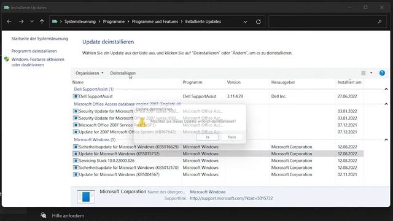Click the warning icon in the dialog
This screenshot has height=221, width=393.
[x=142, y=122]
